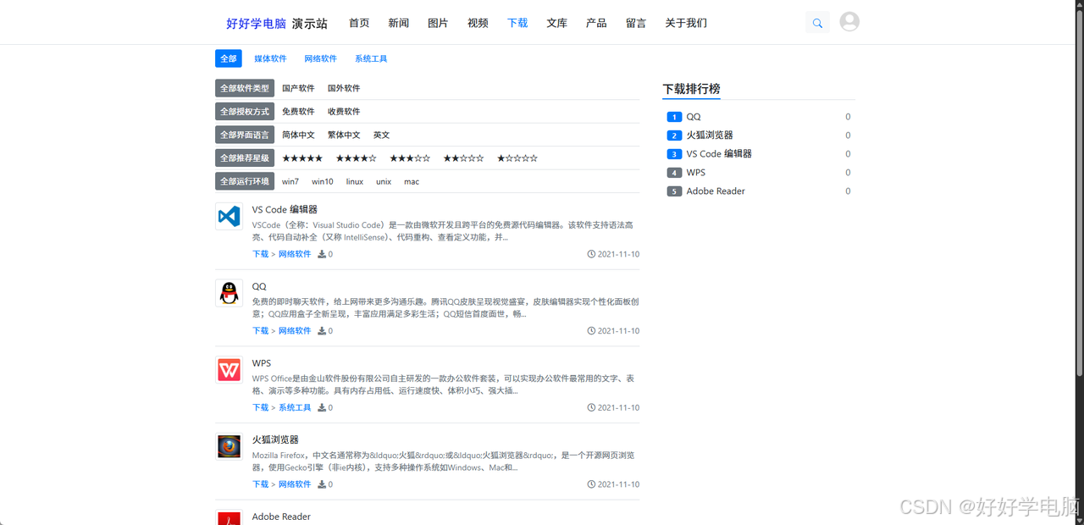The height and width of the screenshot is (525, 1084).
Task: Open Adobe Reader in download ranking
Action: [x=716, y=191]
